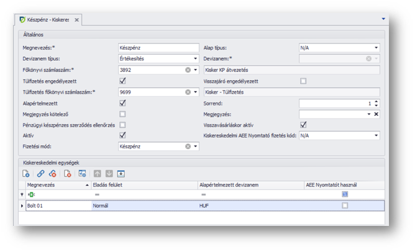Click the Megnevezés text field containing Készpénz

click(158, 48)
